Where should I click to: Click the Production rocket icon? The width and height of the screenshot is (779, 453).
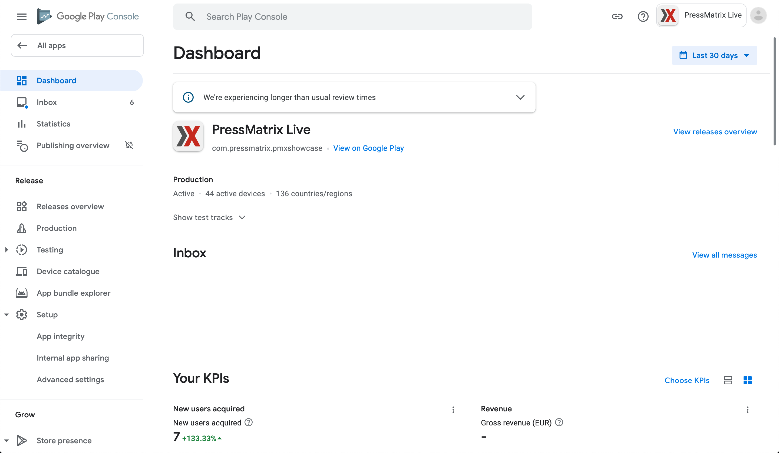pyautogui.click(x=21, y=228)
